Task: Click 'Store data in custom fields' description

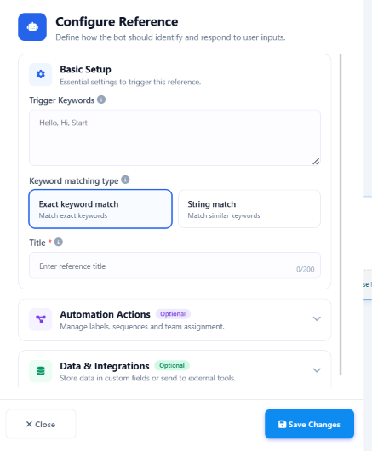Action: click(148, 378)
